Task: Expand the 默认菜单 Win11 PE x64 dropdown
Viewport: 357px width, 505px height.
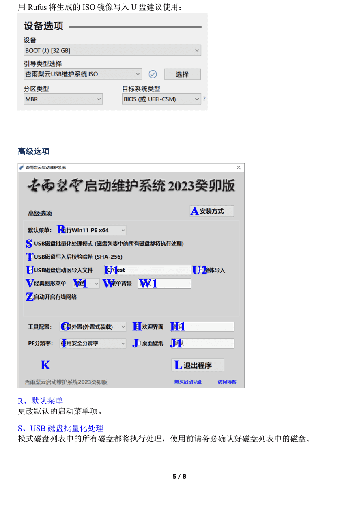Action: click(x=93, y=230)
